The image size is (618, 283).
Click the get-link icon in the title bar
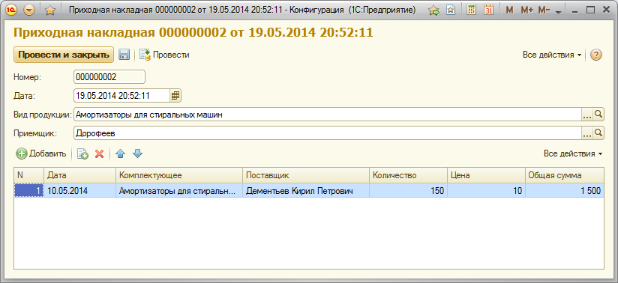tap(434, 10)
